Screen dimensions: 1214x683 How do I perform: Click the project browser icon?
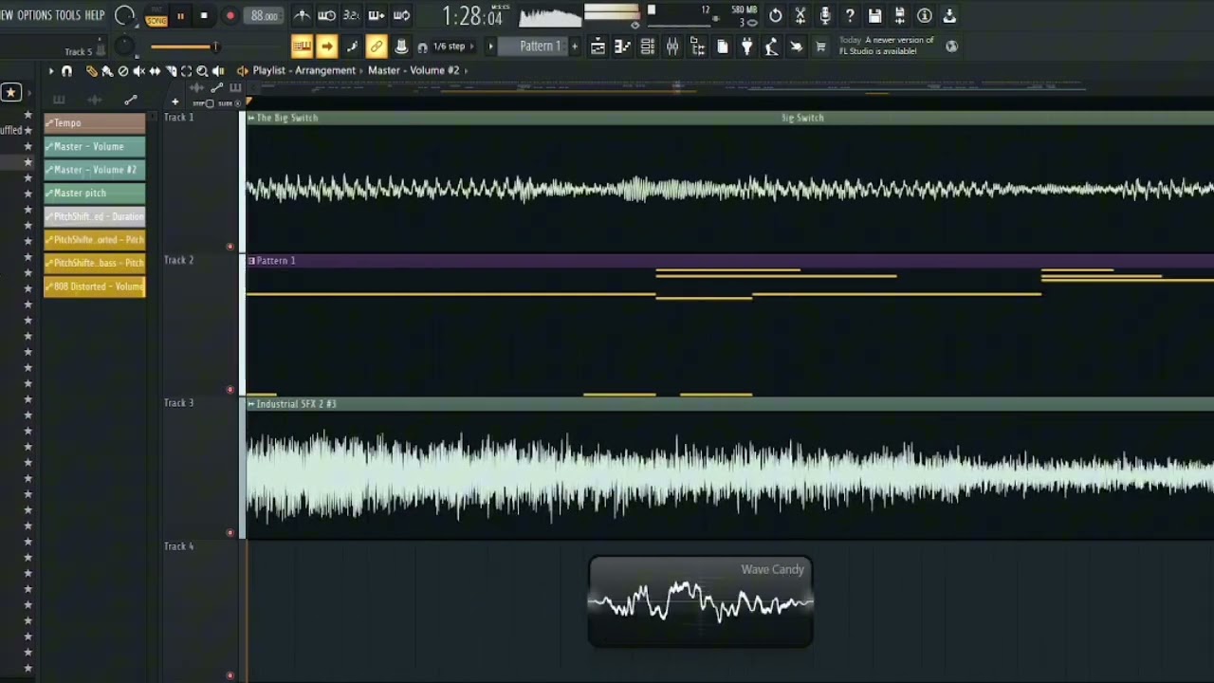[x=697, y=46]
